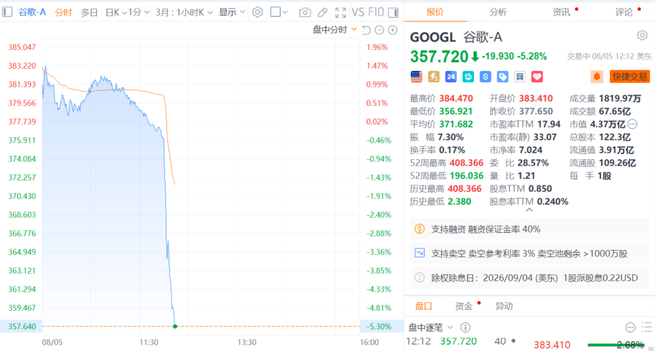Select the 资金 capital flow tab
Image resolution: width=655 pixels, height=351 pixels.
coord(463,307)
